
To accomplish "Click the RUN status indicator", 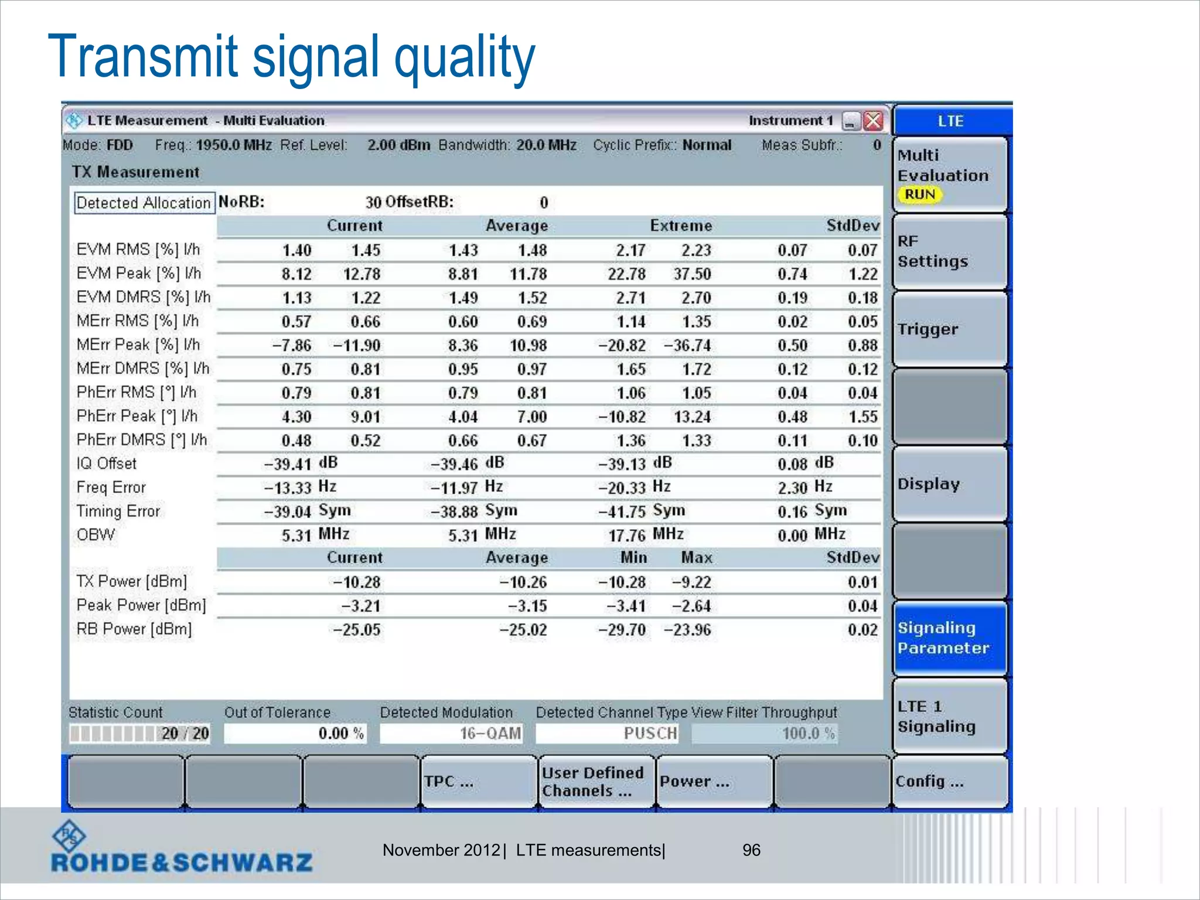I will pos(920,194).
